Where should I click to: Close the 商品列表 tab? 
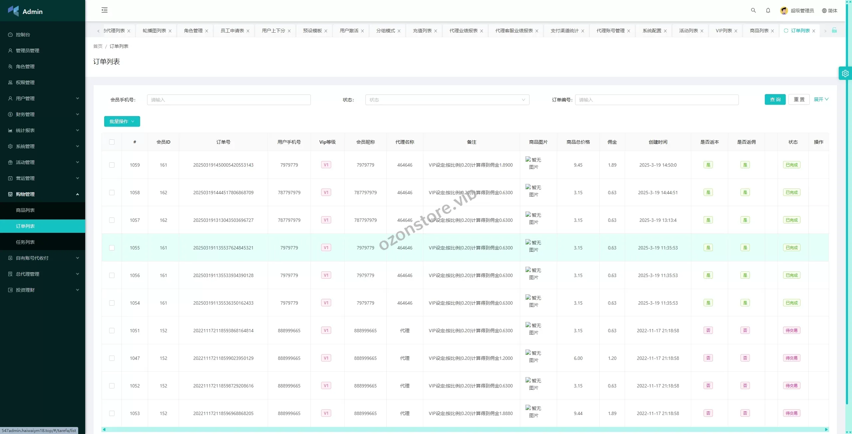click(x=772, y=31)
